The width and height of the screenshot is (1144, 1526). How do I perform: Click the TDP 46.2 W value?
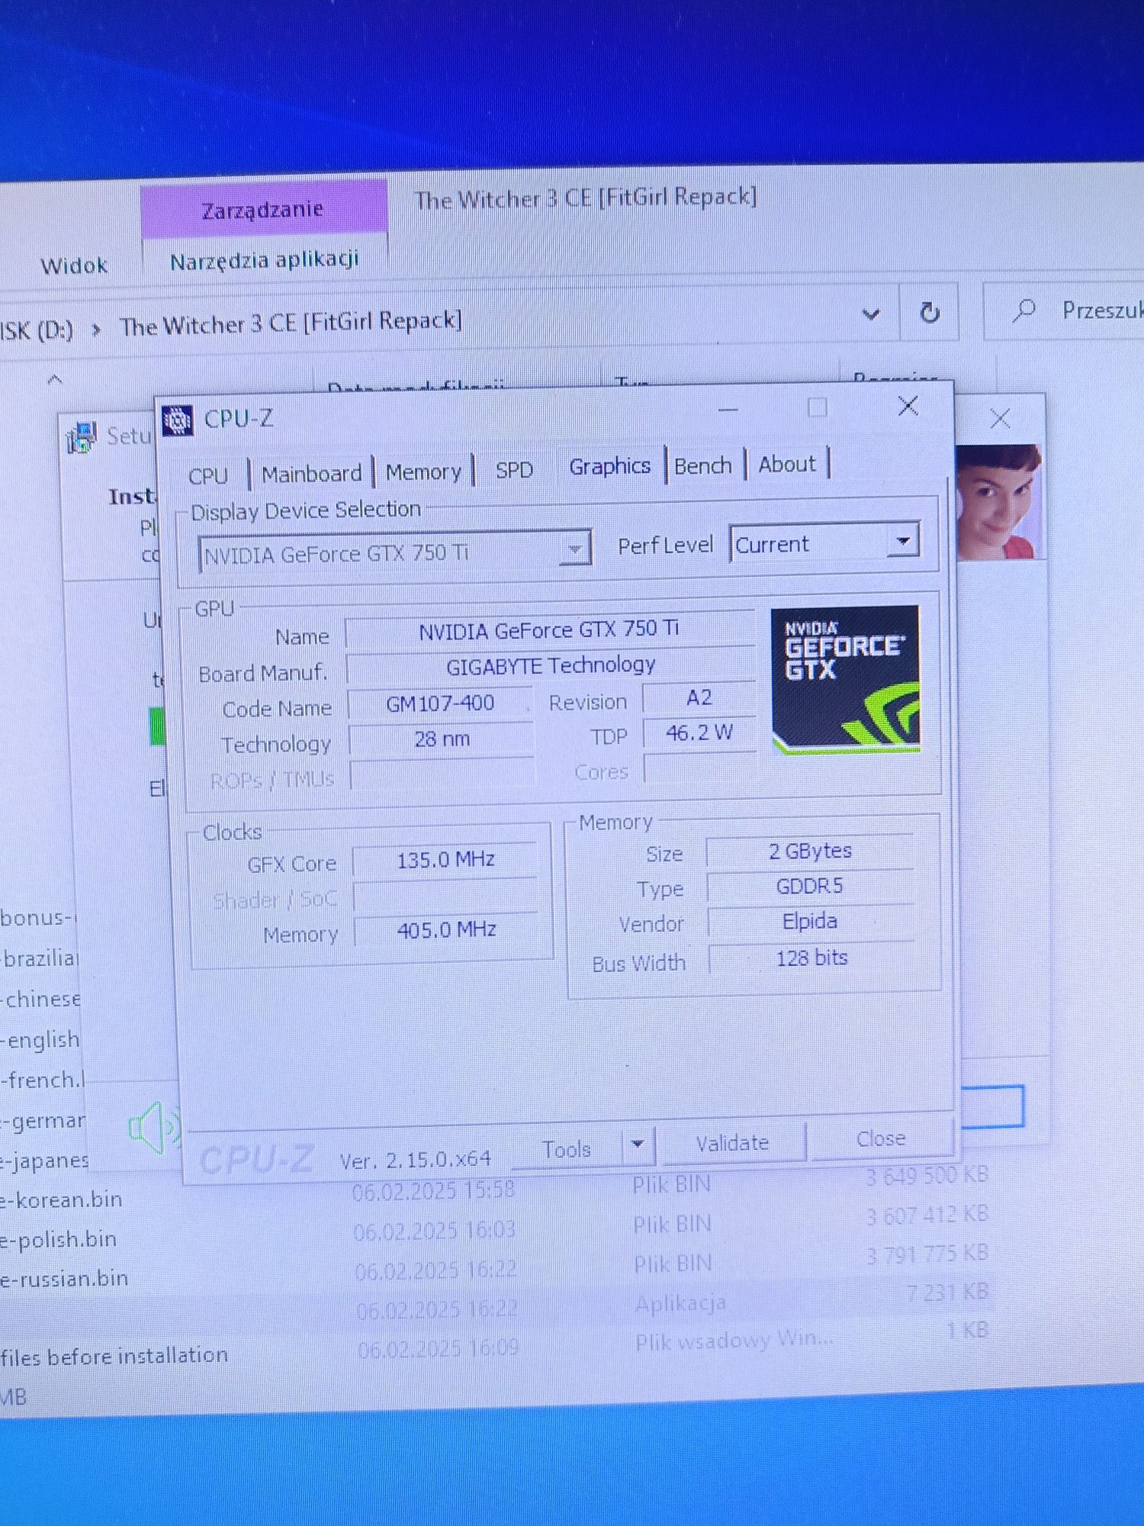pyautogui.click(x=699, y=733)
